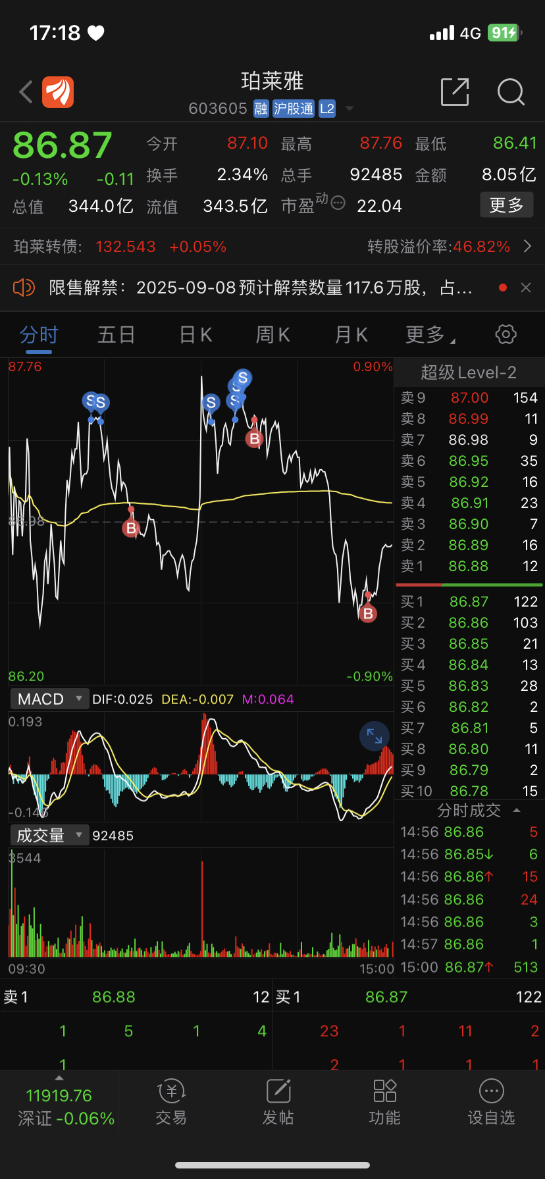Open convertible bond chevron arrow

(x=527, y=246)
